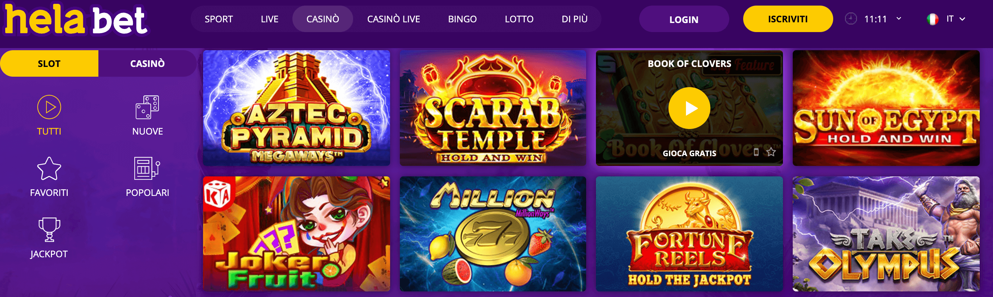This screenshot has height=297, width=993.
Task: Click the Italian flag icon
Action: coord(933,19)
